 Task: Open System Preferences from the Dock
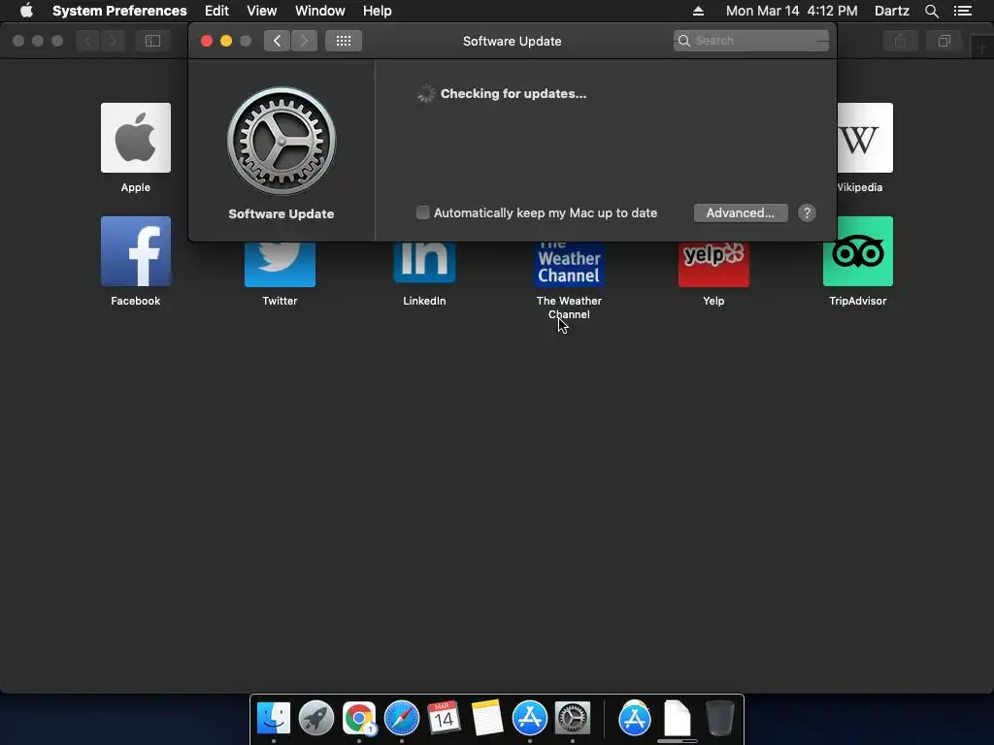(573, 719)
